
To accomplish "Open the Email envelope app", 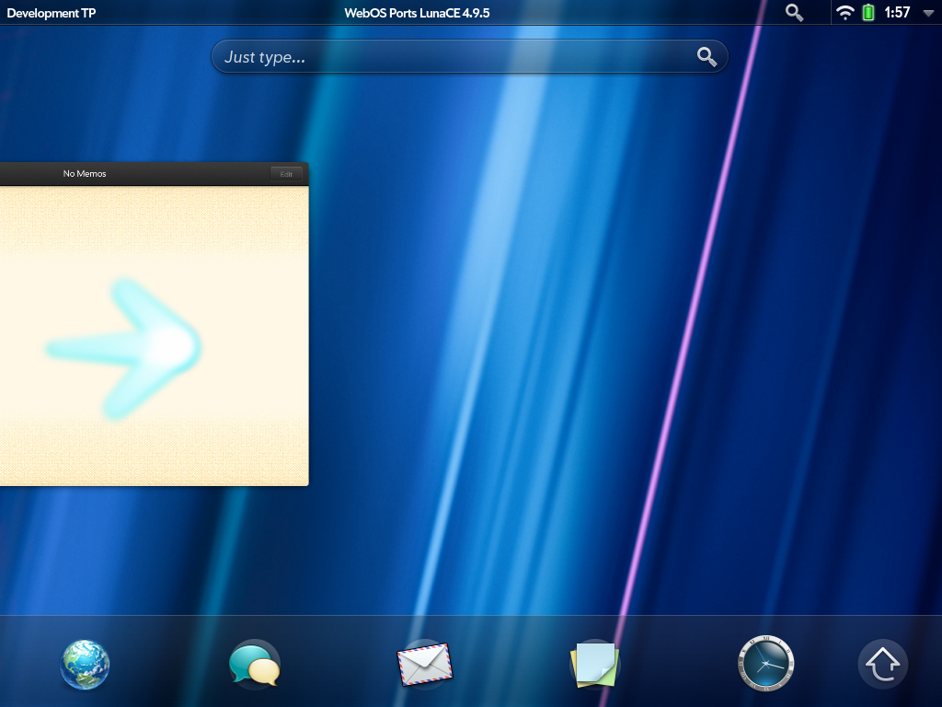I will (424, 664).
